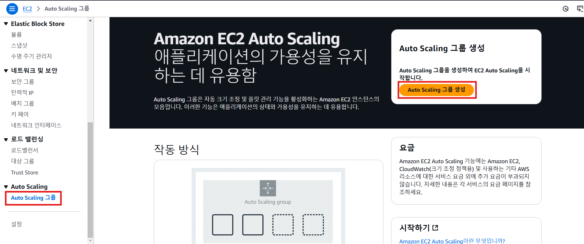
Task: Open Trust Store in sidebar
Action: pyautogui.click(x=25, y=173)
